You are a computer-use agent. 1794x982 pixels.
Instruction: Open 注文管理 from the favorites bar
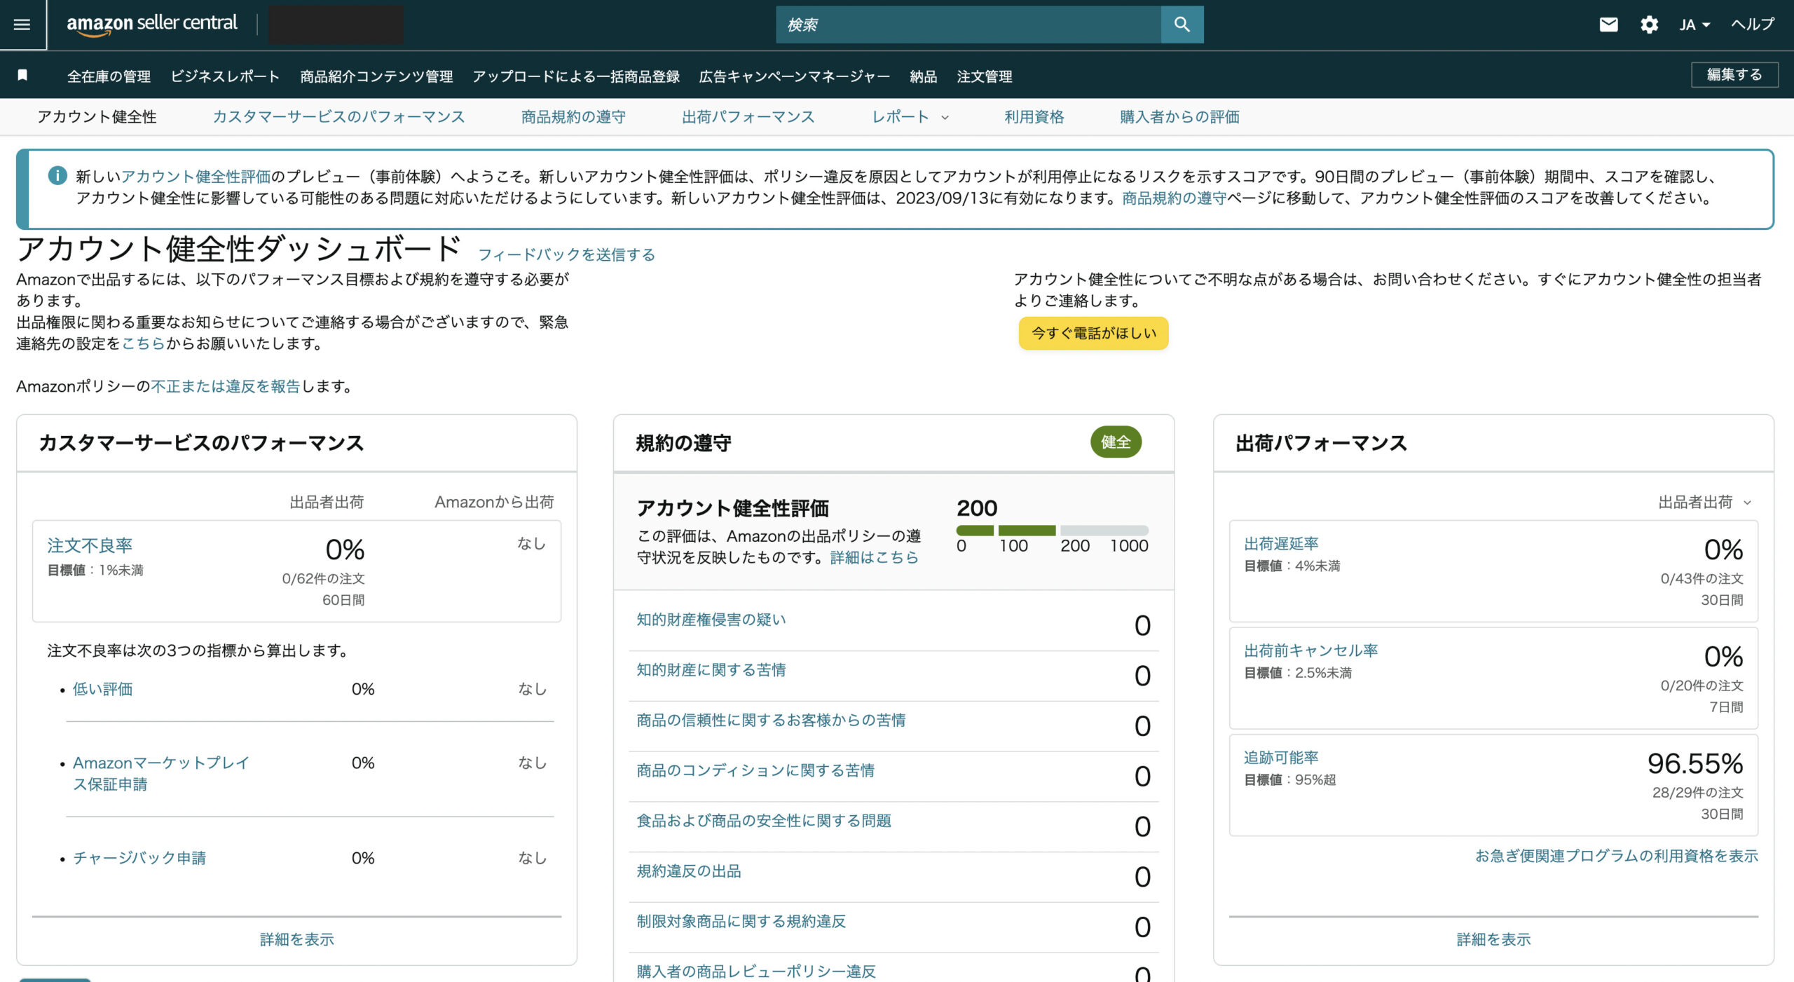985,76
